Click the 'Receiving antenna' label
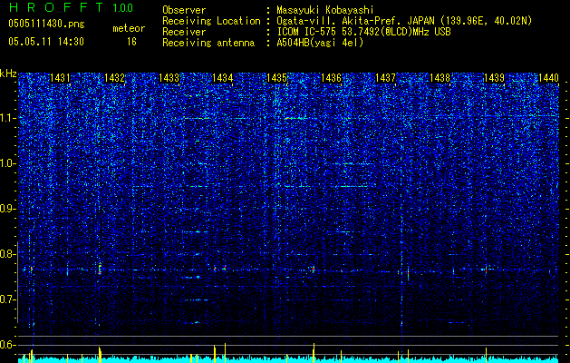570x363 pixels. [208, 43]
